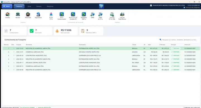Click Autorizada badge for protocol 521260000010003
The width and height of the screenshot is (201, 108).
175,63
